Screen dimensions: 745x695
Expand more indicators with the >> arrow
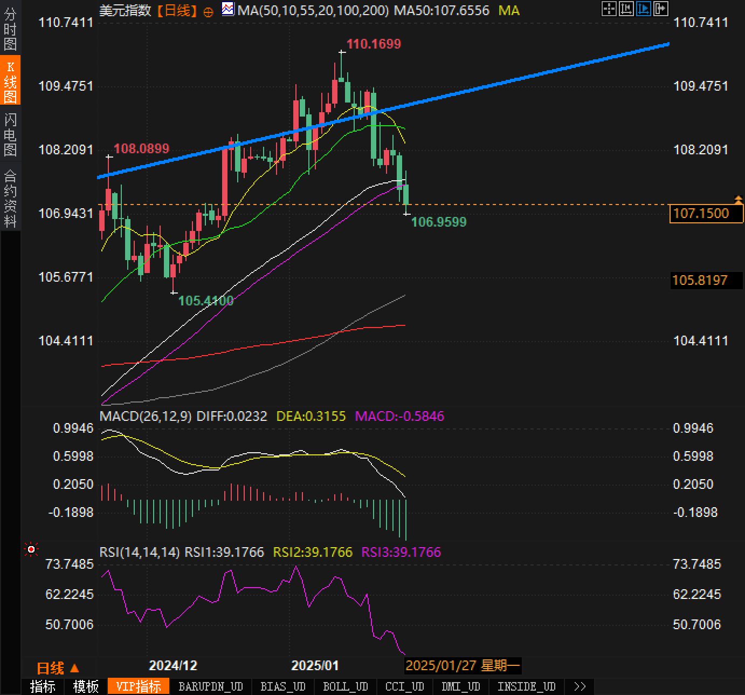(x=580, y=686)
